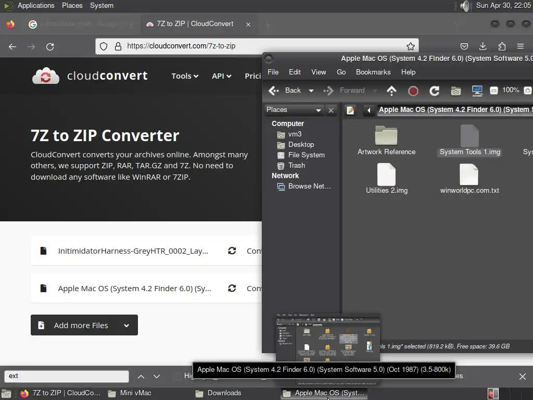
Task: Select Desktop in the Places sidebar
Action: [296, 145]
